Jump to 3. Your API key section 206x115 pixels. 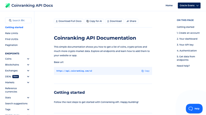tap(185, 45)
